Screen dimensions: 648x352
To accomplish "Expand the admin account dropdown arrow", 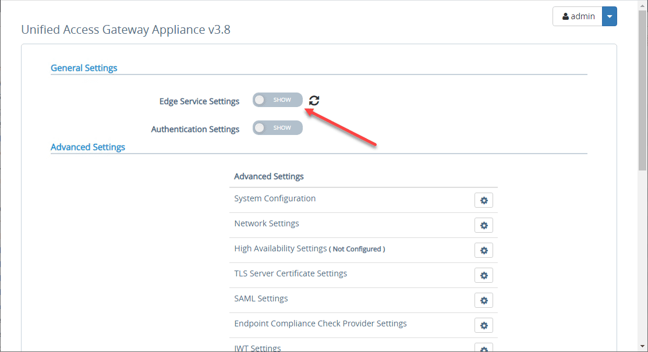I will pos(609,16).
